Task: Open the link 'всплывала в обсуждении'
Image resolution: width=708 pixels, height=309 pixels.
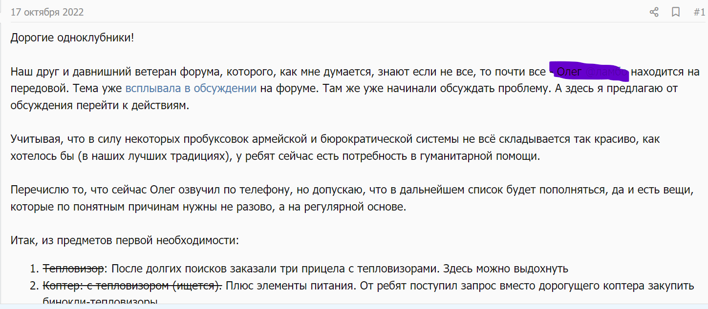Action: [x=191, y=89]
